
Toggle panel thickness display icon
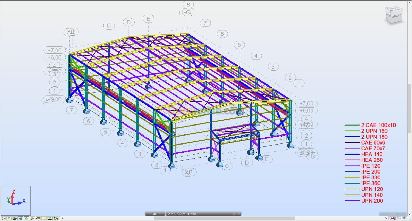click(x=38, y=218)
